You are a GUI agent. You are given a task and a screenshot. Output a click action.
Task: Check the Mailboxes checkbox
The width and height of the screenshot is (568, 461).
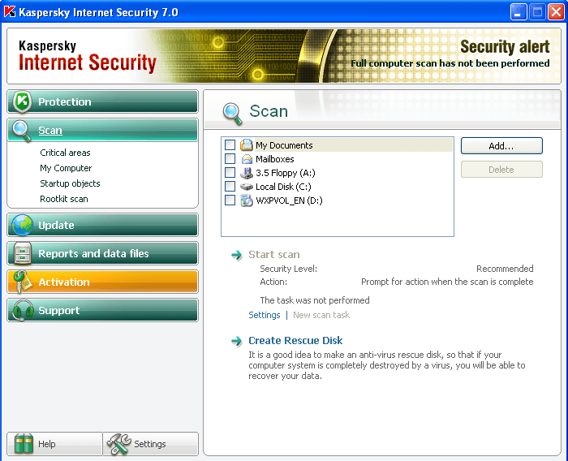[230, 159]
